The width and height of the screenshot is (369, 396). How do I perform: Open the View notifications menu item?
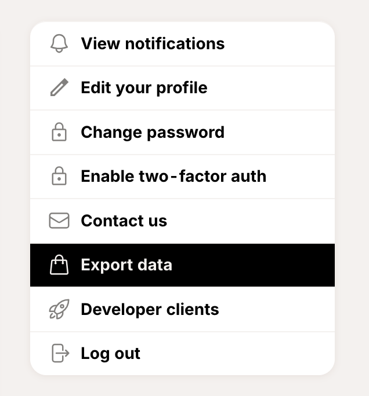pos(153,43)
